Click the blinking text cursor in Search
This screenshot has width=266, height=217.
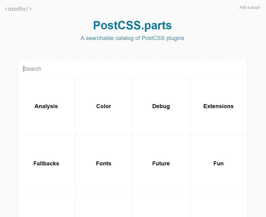pyautogui.click(x=24, y=69)
